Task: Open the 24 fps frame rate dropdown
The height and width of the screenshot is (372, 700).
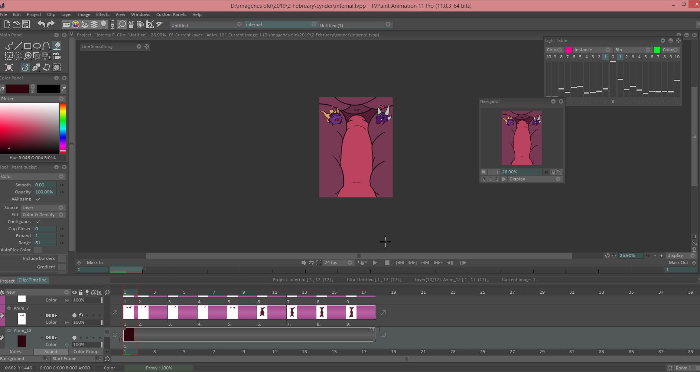Action: tap(338, 262)
